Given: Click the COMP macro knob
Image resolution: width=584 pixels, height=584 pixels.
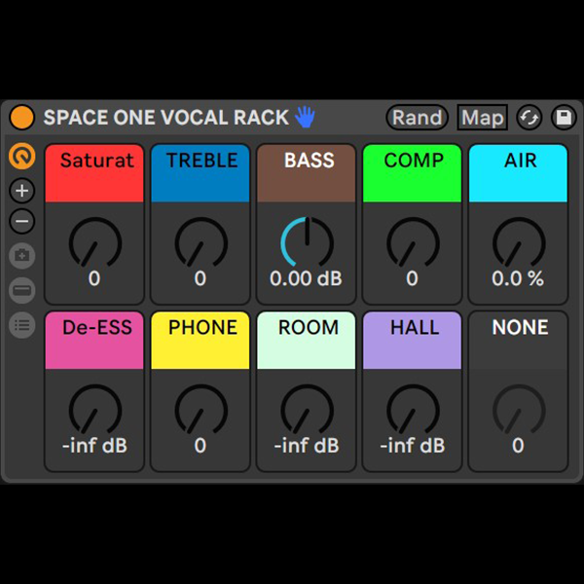Looking at the screenshot, I should click(x=413, y=242).
